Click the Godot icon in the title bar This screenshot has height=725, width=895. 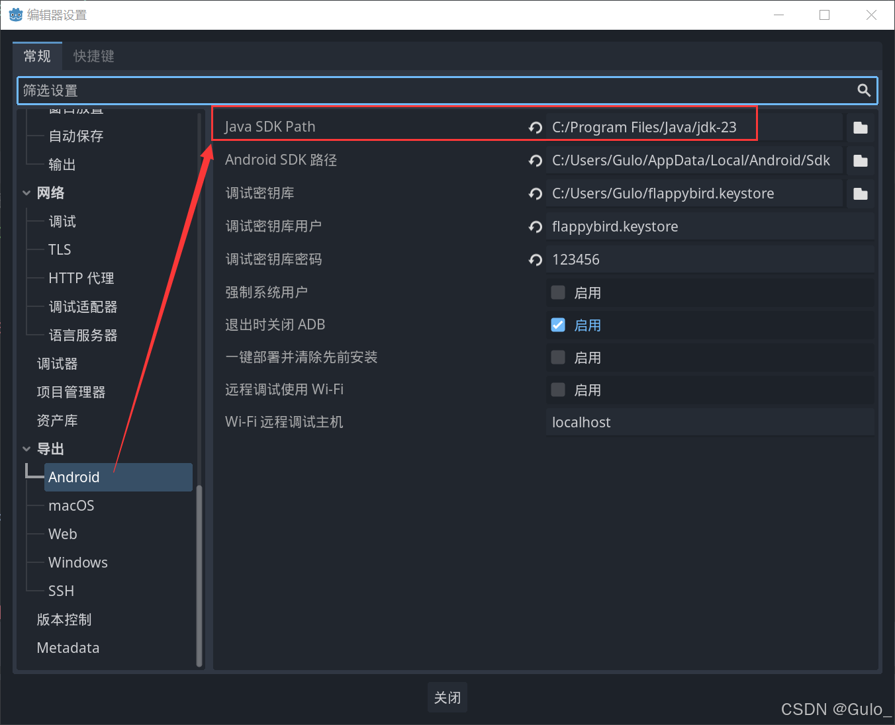coord(15,14)
